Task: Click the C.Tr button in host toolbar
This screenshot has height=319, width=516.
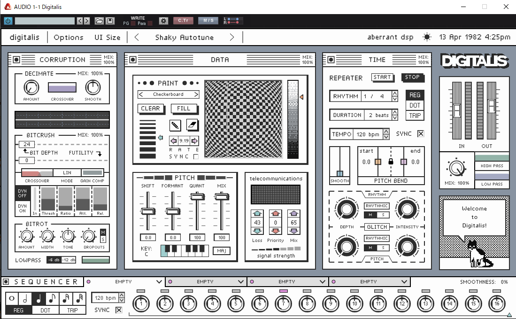Action: click(x=183, y=21)
